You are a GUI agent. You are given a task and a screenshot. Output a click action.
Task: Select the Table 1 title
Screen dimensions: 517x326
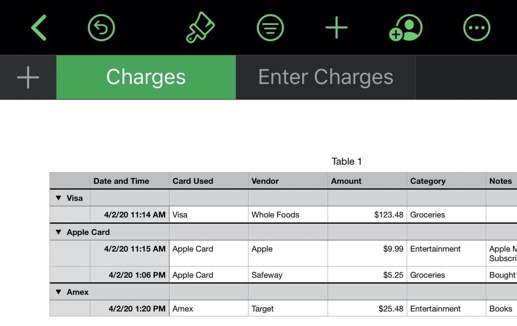[x=347, y=161]
